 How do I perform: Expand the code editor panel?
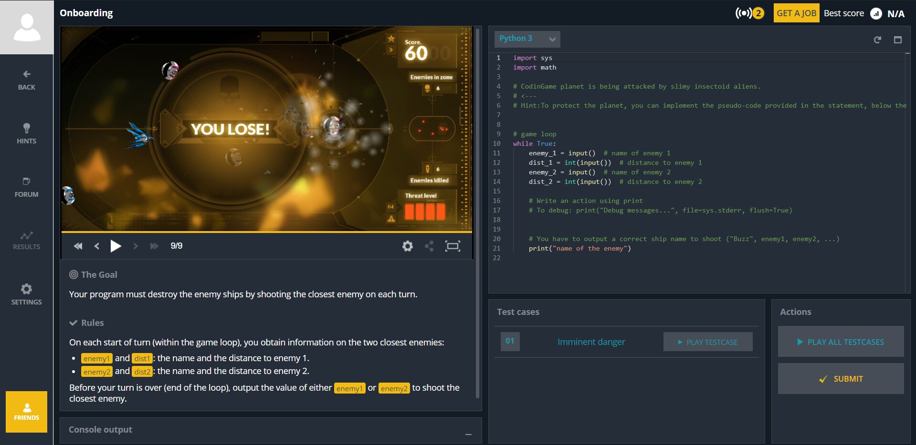898,40
